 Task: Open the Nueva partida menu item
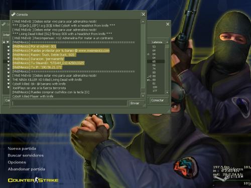(22, 148)
